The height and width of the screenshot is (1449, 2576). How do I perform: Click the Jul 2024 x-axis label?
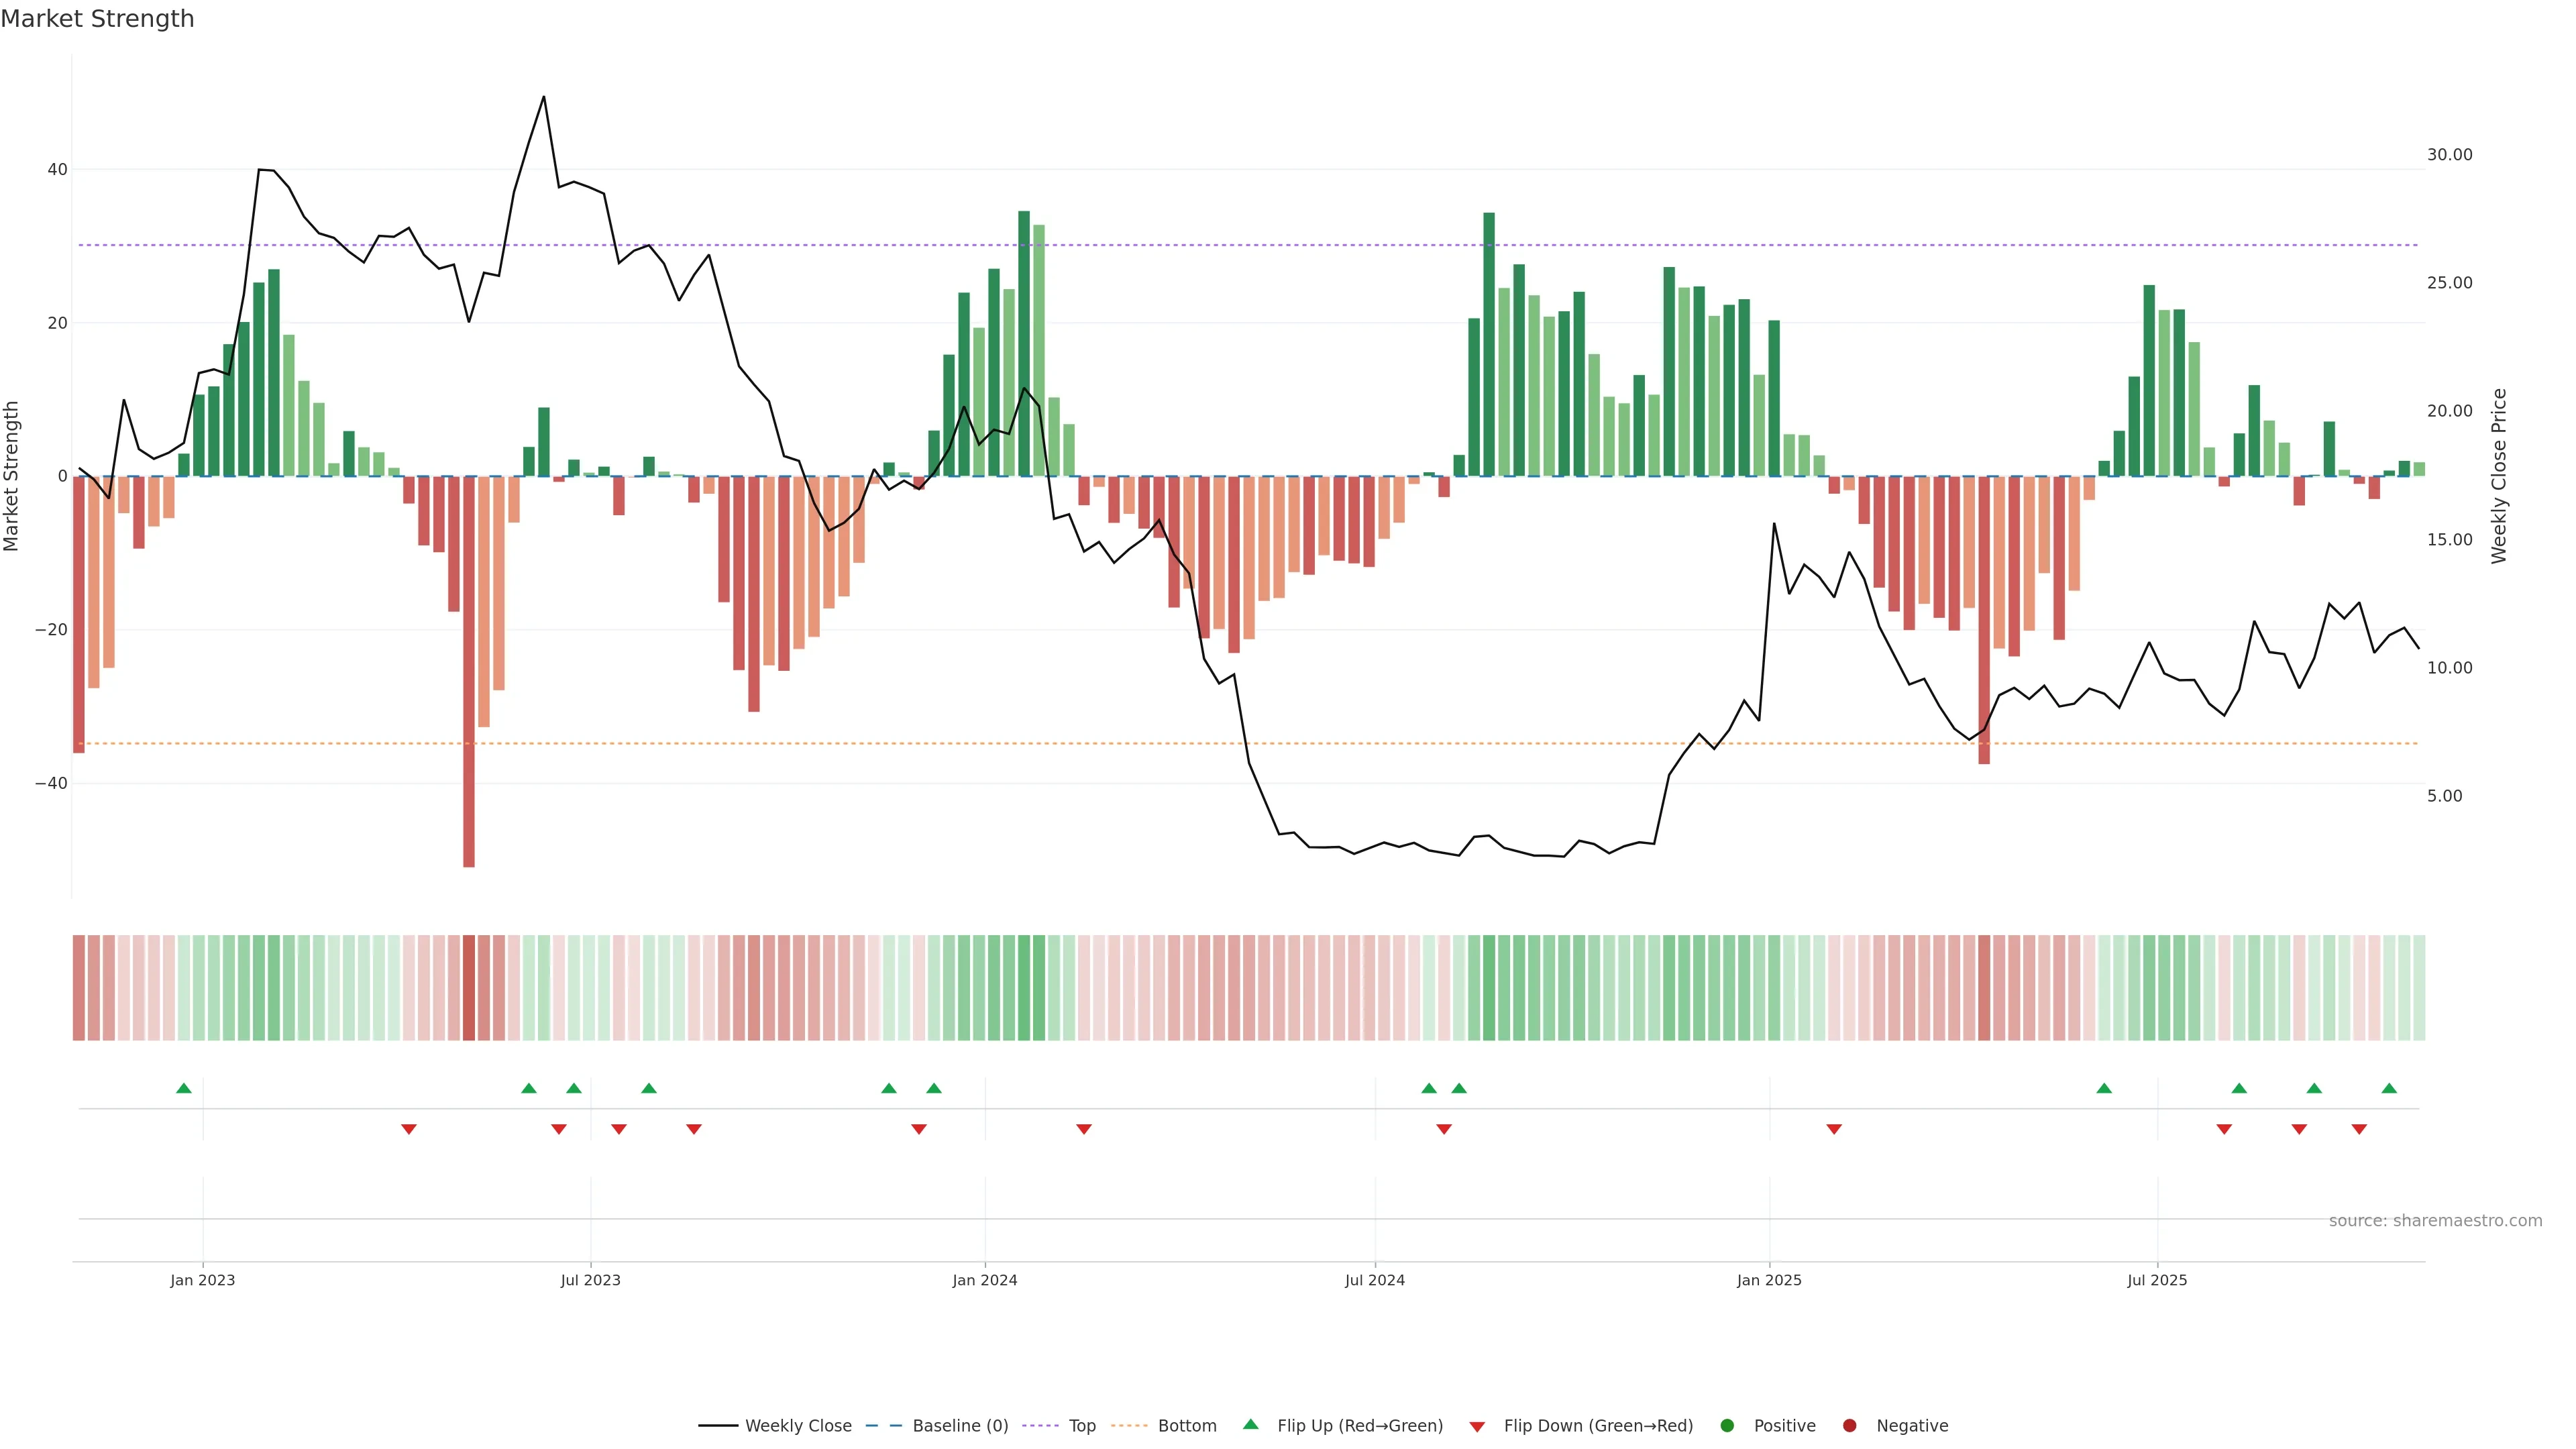1374,1280
